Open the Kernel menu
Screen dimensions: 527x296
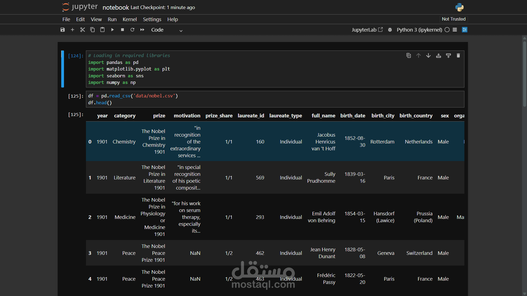[130, 19]
